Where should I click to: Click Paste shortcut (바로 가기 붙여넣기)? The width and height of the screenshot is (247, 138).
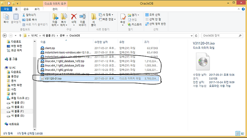(35, 24)
